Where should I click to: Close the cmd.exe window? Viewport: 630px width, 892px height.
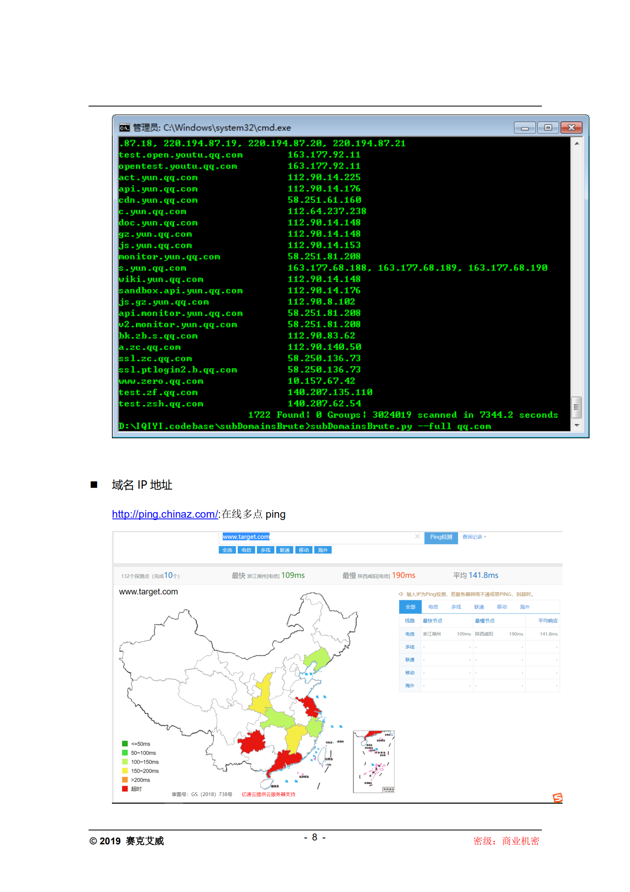tap(571, 128)
